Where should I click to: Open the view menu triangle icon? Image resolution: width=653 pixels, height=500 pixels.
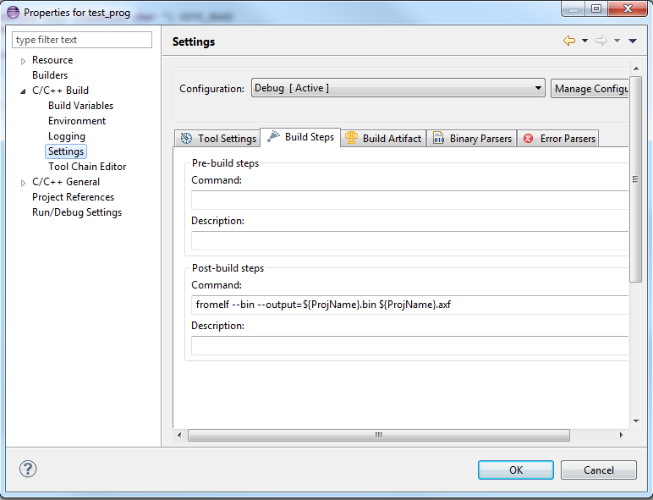click(x=633, y=41)
